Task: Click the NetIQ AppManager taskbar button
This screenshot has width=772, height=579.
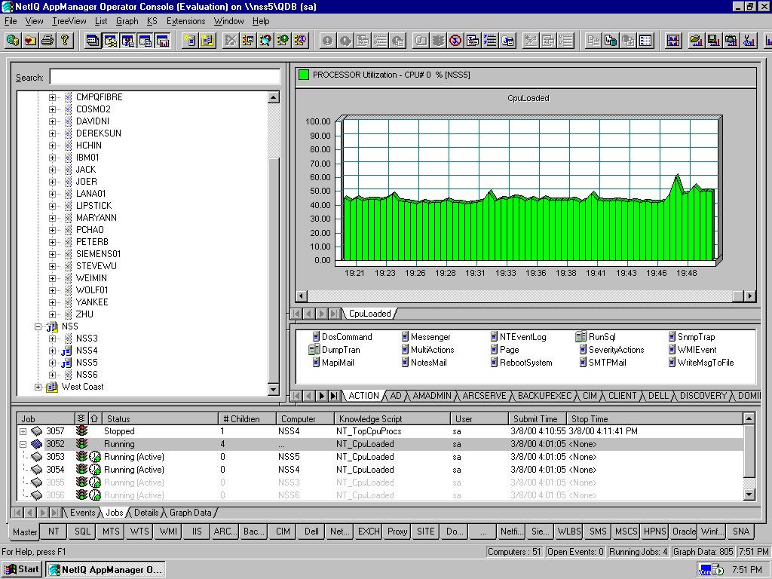Action: [106, 570]
